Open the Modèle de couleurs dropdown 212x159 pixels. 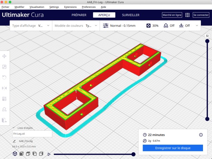tap(76, 26)
